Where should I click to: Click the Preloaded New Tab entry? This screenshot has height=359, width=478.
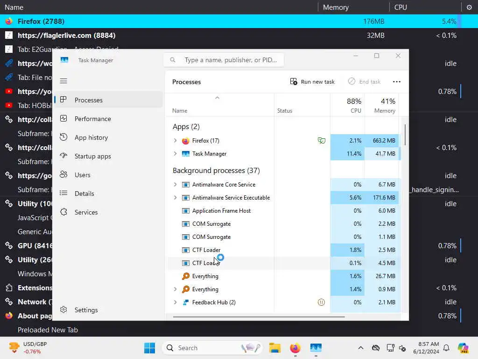click(48, 330)
